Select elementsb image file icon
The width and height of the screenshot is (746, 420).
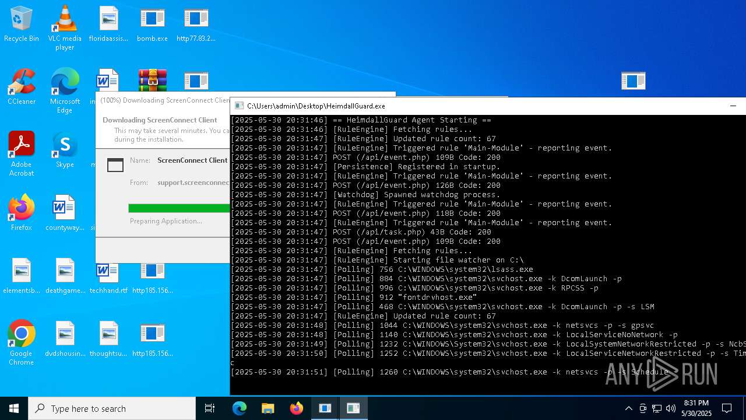[22, 276]
